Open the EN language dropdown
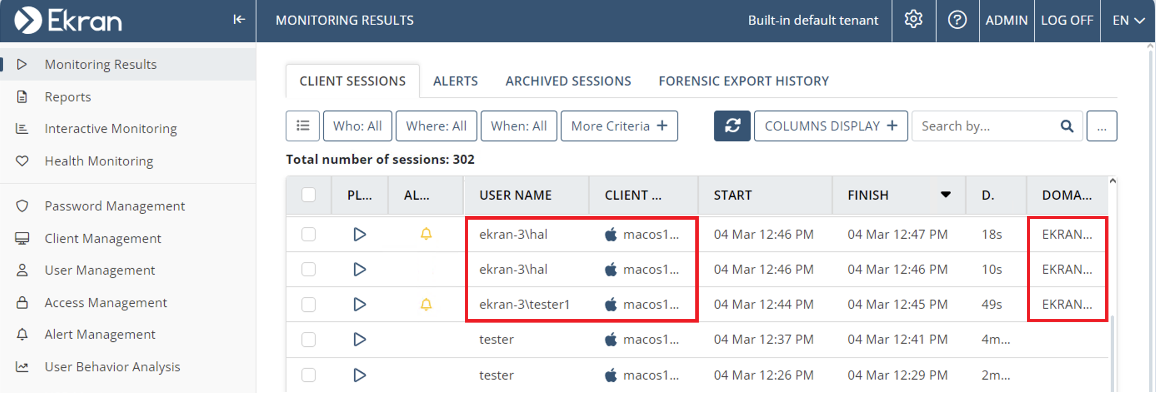Image resolution: width=1156 pixels, height=393 pixels. click(1128, 20)
